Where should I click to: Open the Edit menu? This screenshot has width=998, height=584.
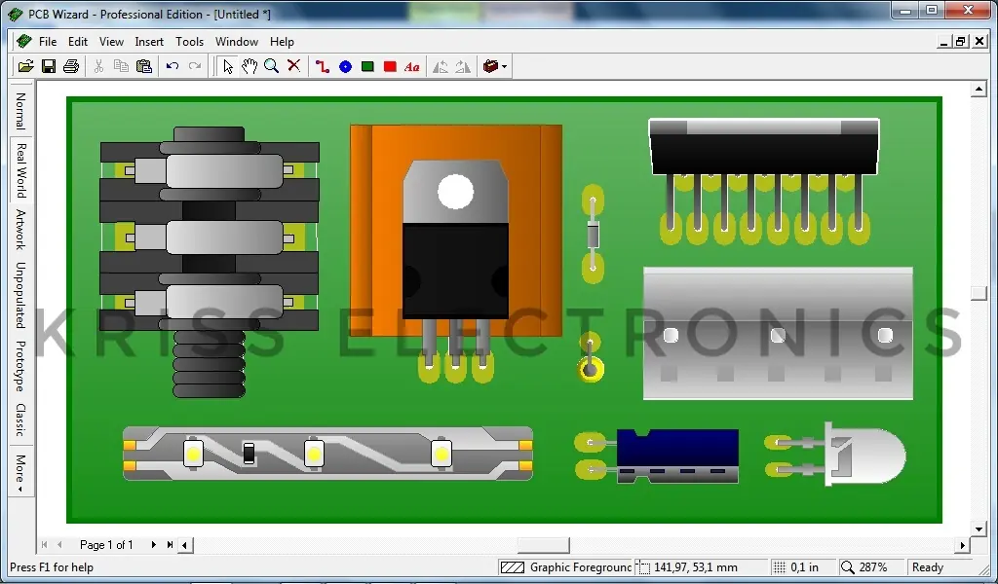pyautogui.click(x=78, y=41)
